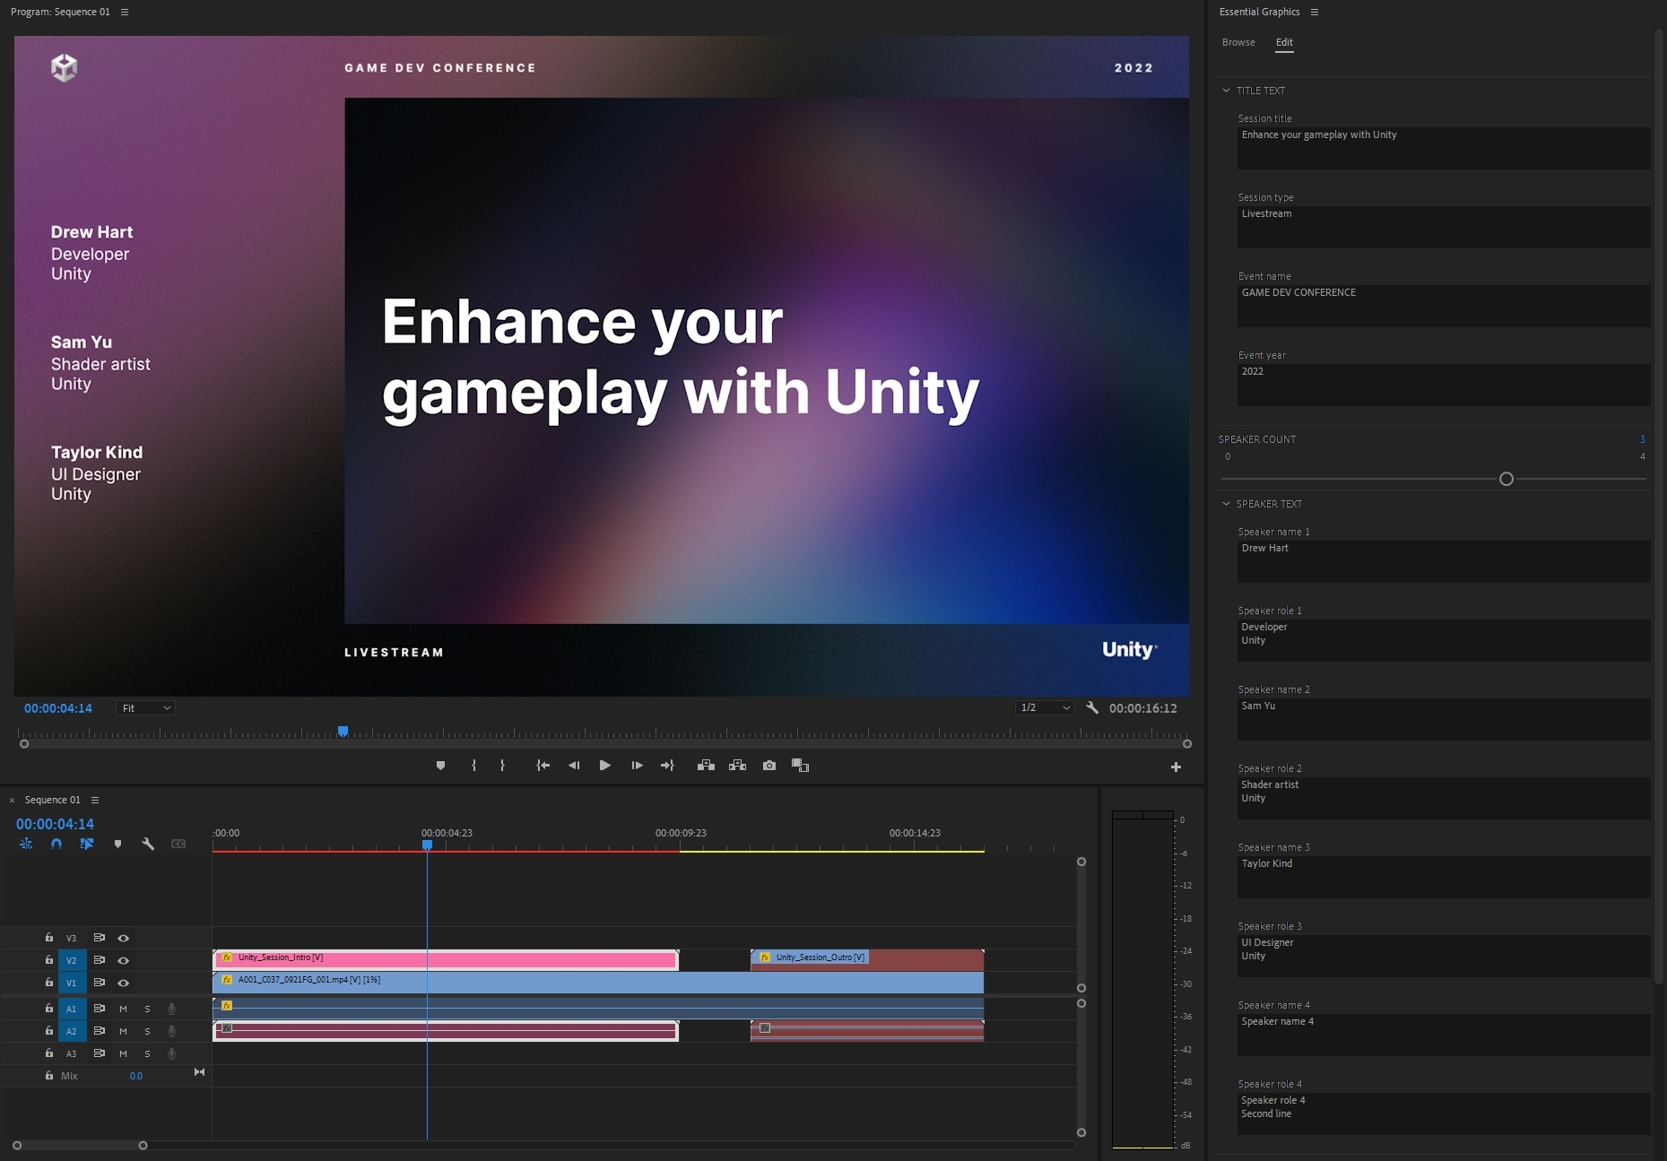Toggle the Captions track options icon

(x=178, y=844)
